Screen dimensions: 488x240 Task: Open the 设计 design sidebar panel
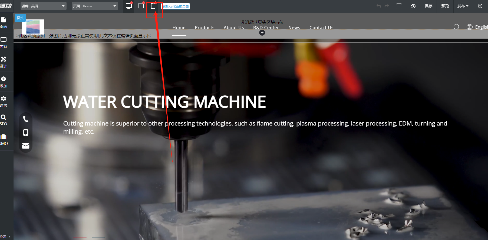(4, 62)
